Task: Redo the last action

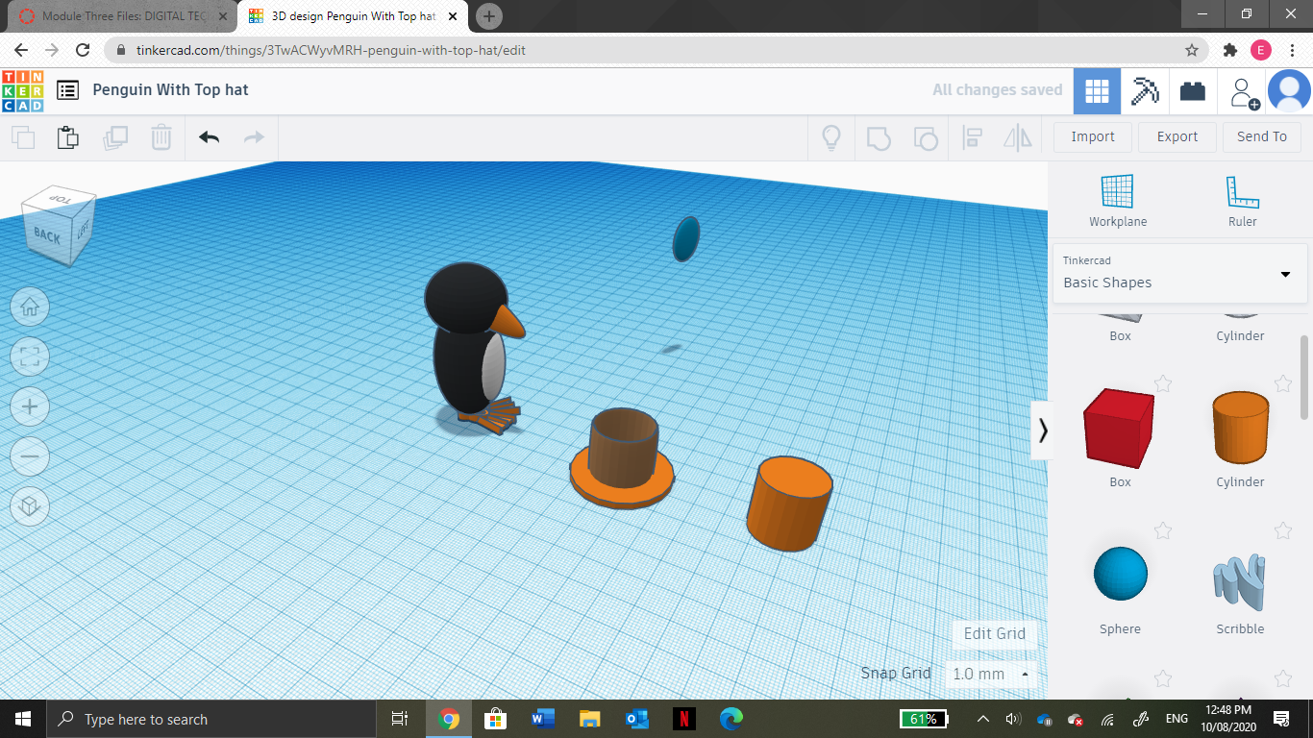Action: click(x=254, y=137)
